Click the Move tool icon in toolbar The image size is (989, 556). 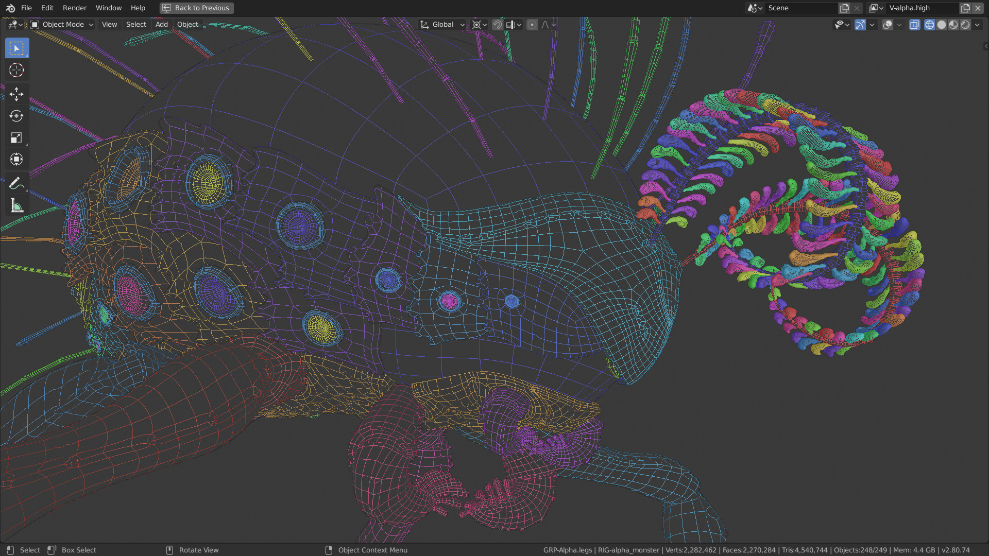pos(16,93)
